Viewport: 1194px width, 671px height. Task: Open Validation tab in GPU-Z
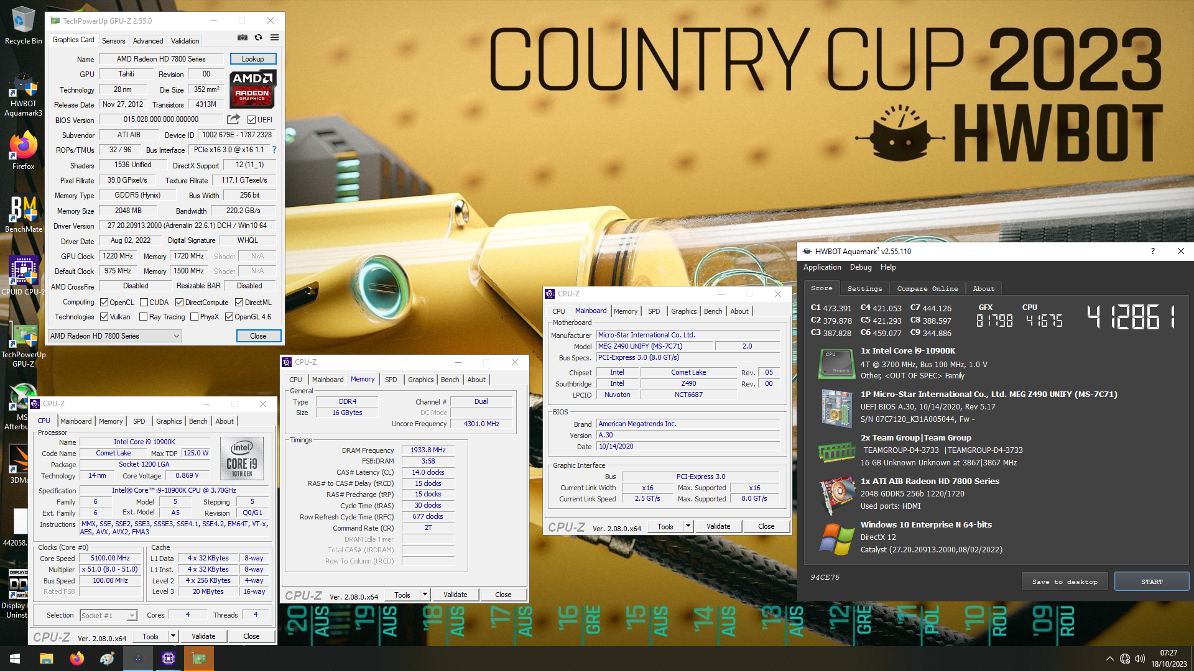coord(185,41)
